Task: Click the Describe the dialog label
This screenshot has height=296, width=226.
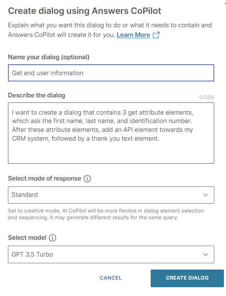Action: [x=36, y=95]
